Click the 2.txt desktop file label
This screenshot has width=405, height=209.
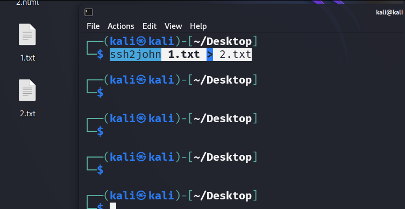(27, 114)
